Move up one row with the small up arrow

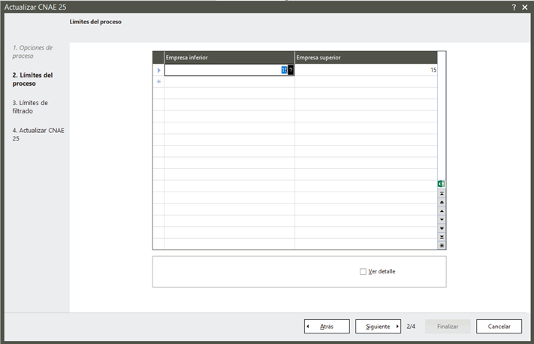click(x=442, y=211)
